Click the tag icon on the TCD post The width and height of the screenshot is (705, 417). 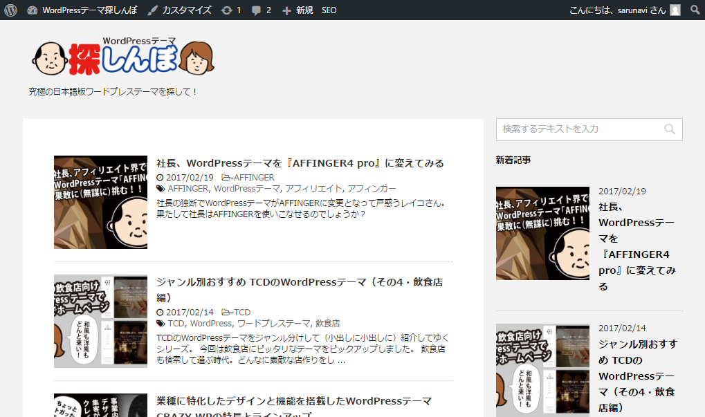point(161,324)
